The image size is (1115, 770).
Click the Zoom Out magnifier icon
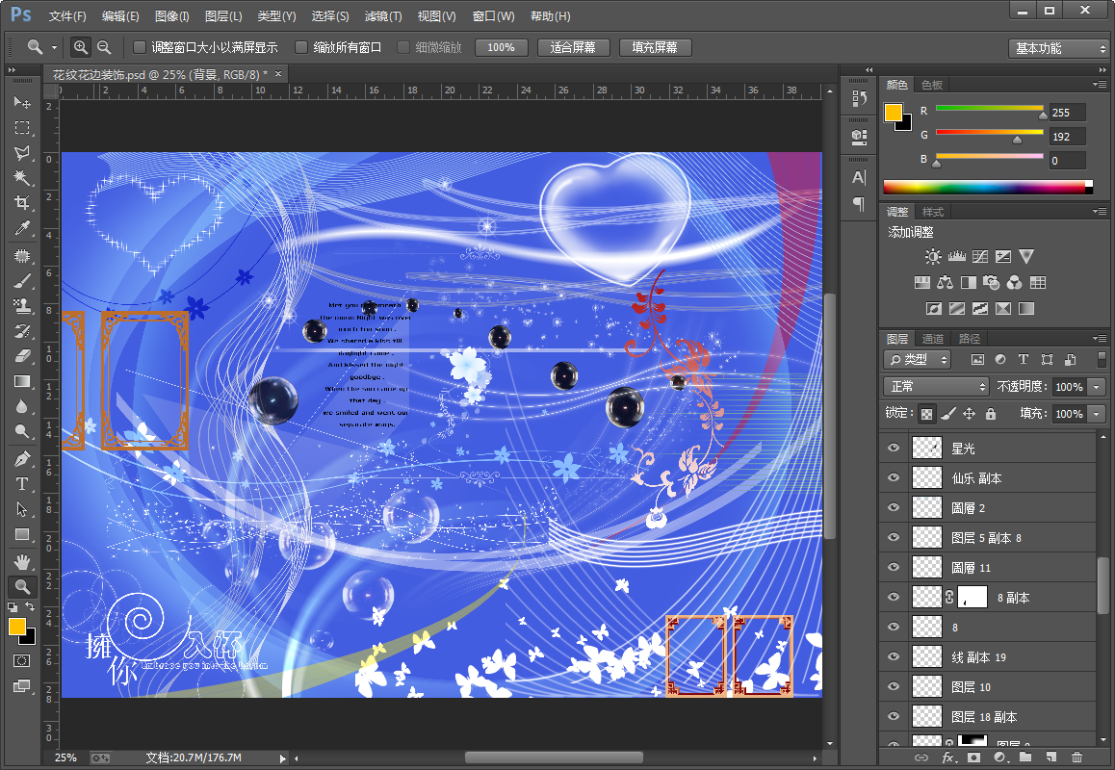click(x=104, y=47)
